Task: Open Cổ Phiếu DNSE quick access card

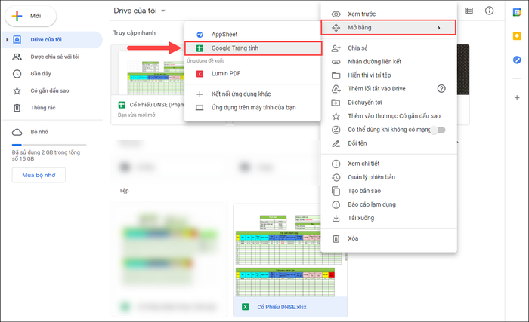Action: pyautogui.click(x=148, y=84)
